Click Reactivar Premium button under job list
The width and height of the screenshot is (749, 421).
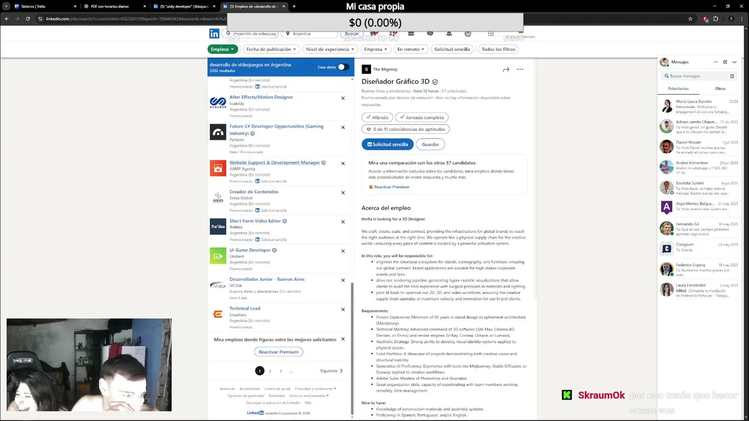(279, 352)
